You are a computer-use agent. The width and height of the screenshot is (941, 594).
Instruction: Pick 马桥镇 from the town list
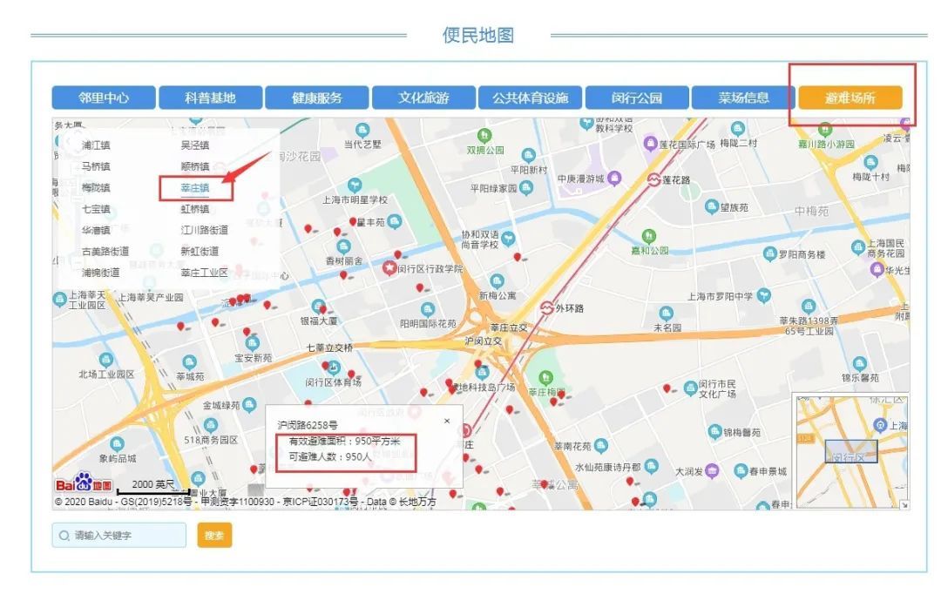point(96,166)
